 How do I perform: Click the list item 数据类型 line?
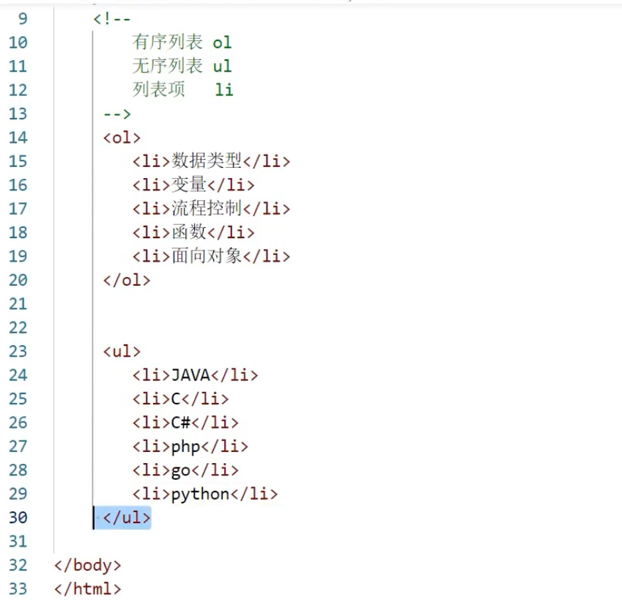pyautogui.click(x=211, y=161)
